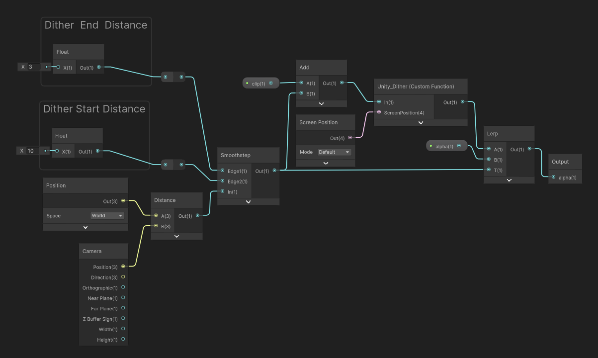The image size is (598, 358).
Task: Click the Camera Position(3) output port
Action: tap(123, 267)
